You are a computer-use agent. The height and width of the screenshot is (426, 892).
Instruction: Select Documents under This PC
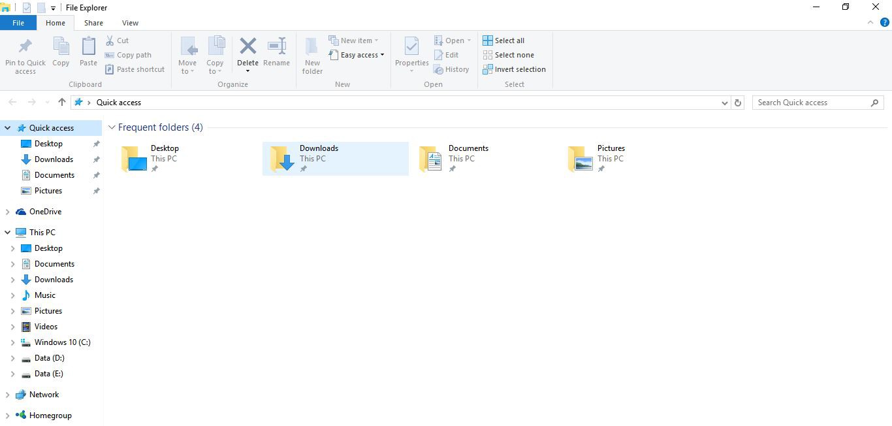coord(54,264)
